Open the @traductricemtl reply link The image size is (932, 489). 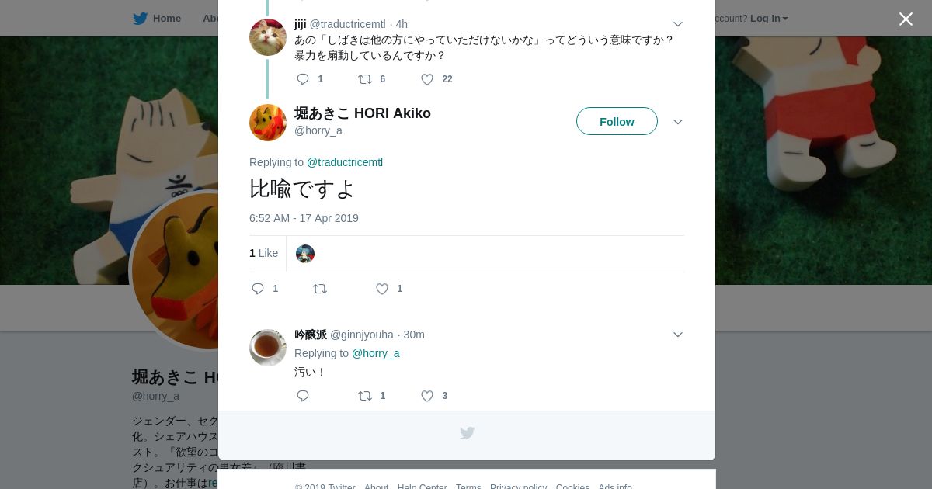click(345, 162)
